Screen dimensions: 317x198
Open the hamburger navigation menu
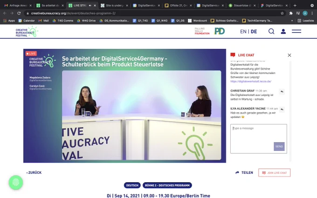(296, 31)
